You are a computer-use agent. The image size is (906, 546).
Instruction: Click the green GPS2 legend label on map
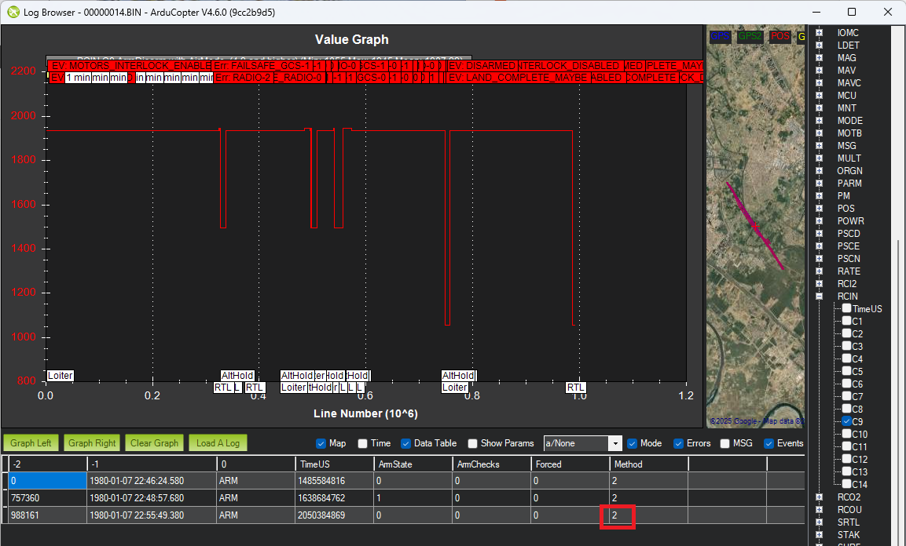(750, 36)
